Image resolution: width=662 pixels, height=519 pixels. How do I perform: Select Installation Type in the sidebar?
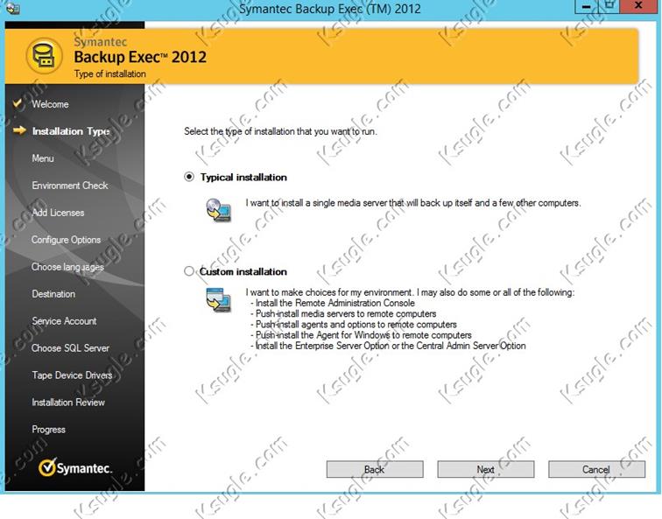(x=71, y=130)
